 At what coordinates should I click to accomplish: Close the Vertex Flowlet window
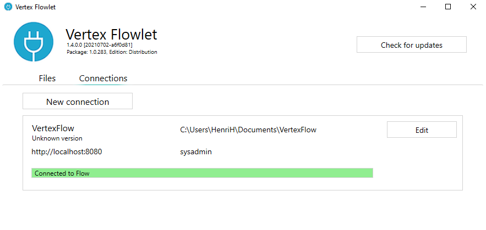[x=473, y=7]
